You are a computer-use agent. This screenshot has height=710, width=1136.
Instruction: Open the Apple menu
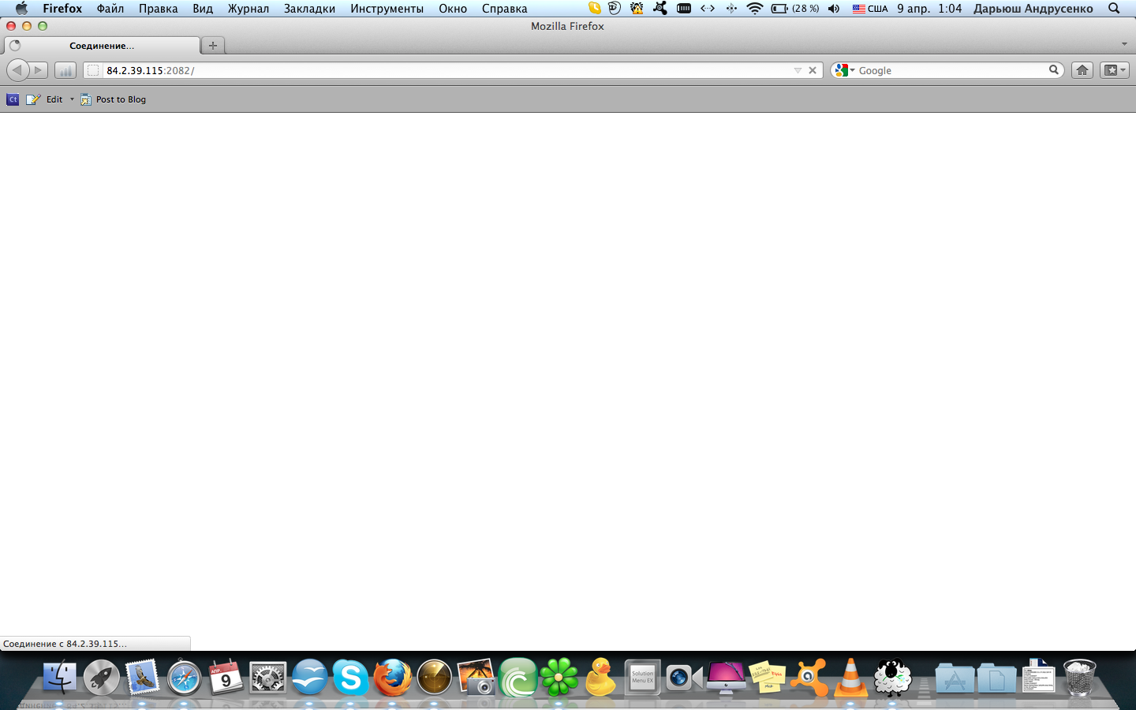click(21, 9)
